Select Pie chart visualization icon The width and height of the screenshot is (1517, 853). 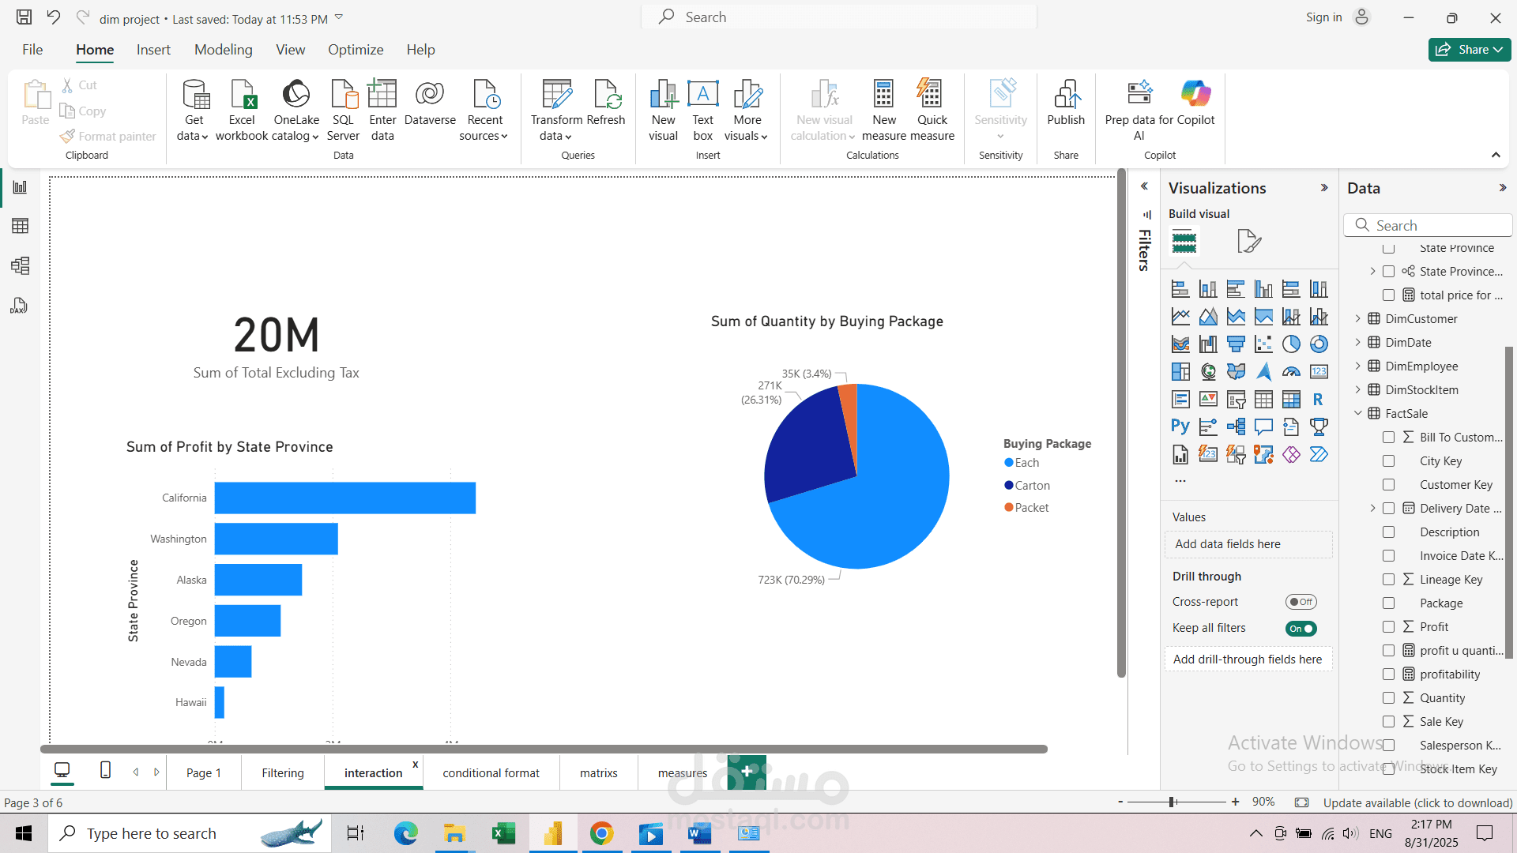[1291, 344]
